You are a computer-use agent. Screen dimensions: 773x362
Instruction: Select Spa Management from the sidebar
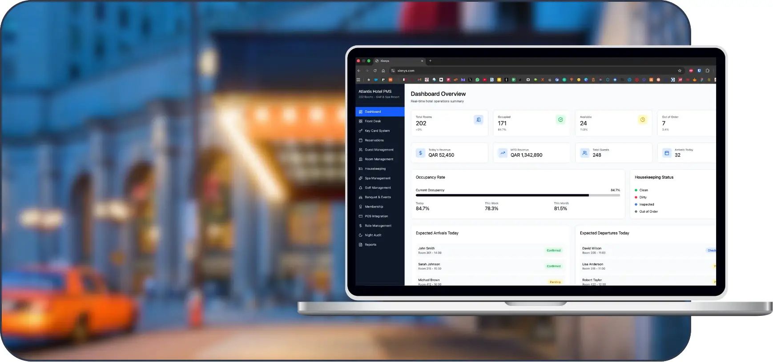pos(377,179)
